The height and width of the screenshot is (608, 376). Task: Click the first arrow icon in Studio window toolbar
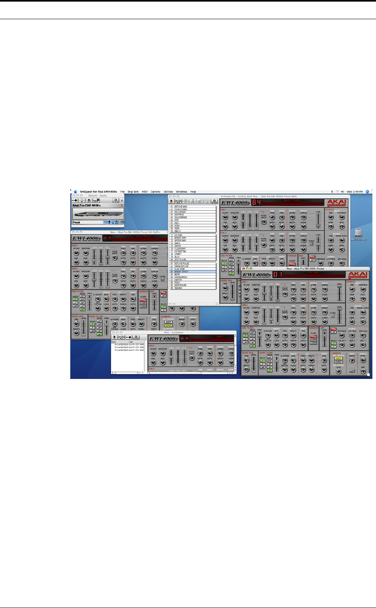(x=75, y=200)
